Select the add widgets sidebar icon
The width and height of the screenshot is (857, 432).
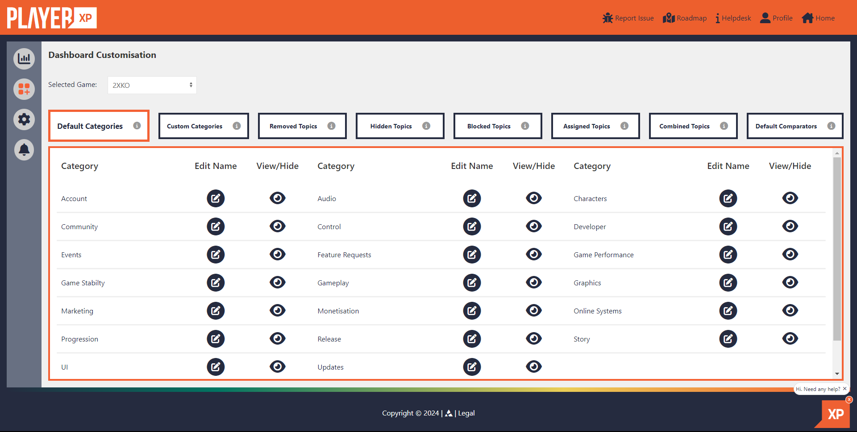[24, 89]
